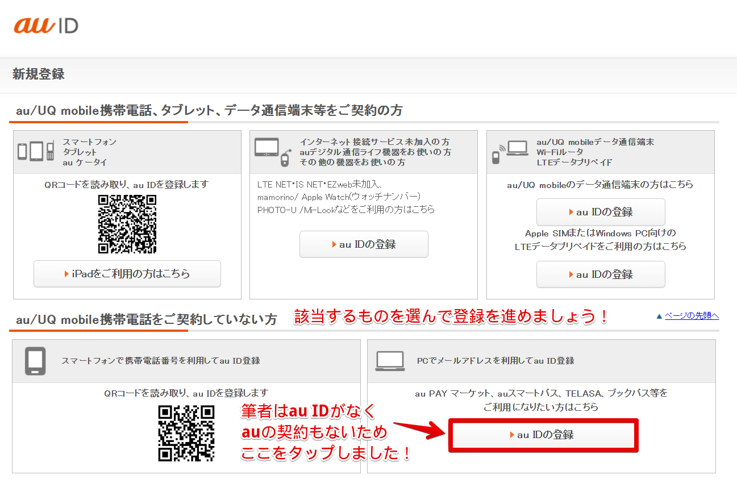Click the au ID logo

click(x=46, y=26)
